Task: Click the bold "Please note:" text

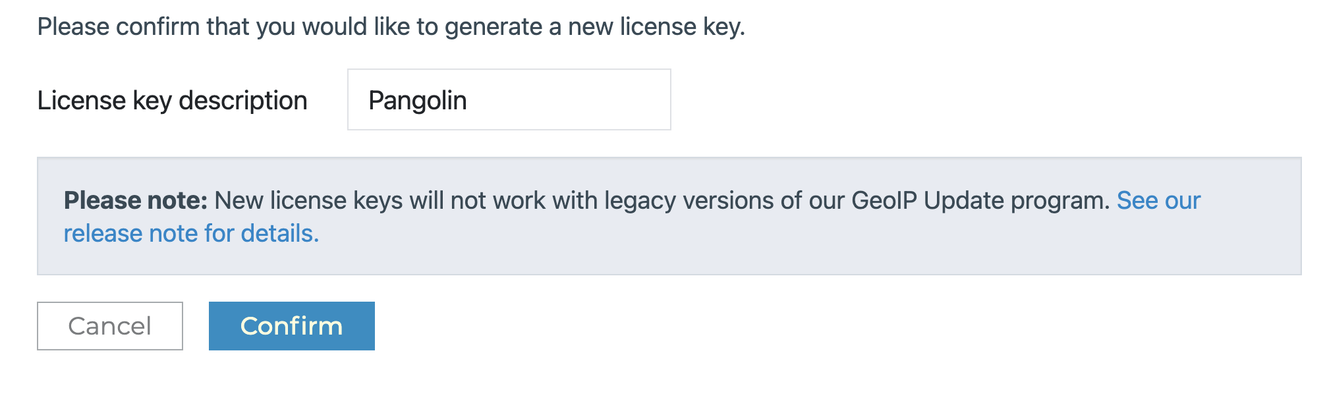Action: point(135,200)
